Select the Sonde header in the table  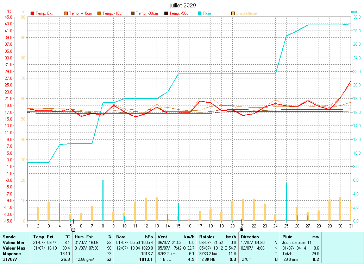pyautogui.click(x=10, y=237)
